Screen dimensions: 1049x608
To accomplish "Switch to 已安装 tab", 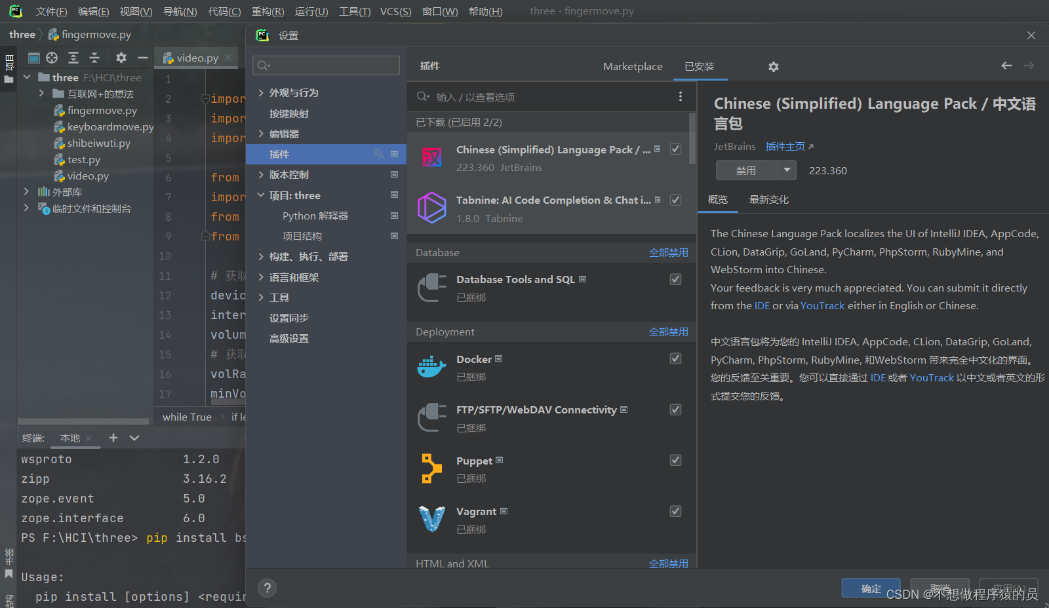I will 700,66.
